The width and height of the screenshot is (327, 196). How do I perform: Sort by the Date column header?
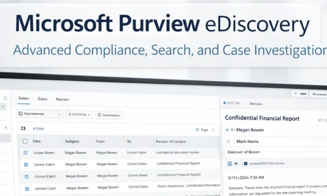coord(37,141)
